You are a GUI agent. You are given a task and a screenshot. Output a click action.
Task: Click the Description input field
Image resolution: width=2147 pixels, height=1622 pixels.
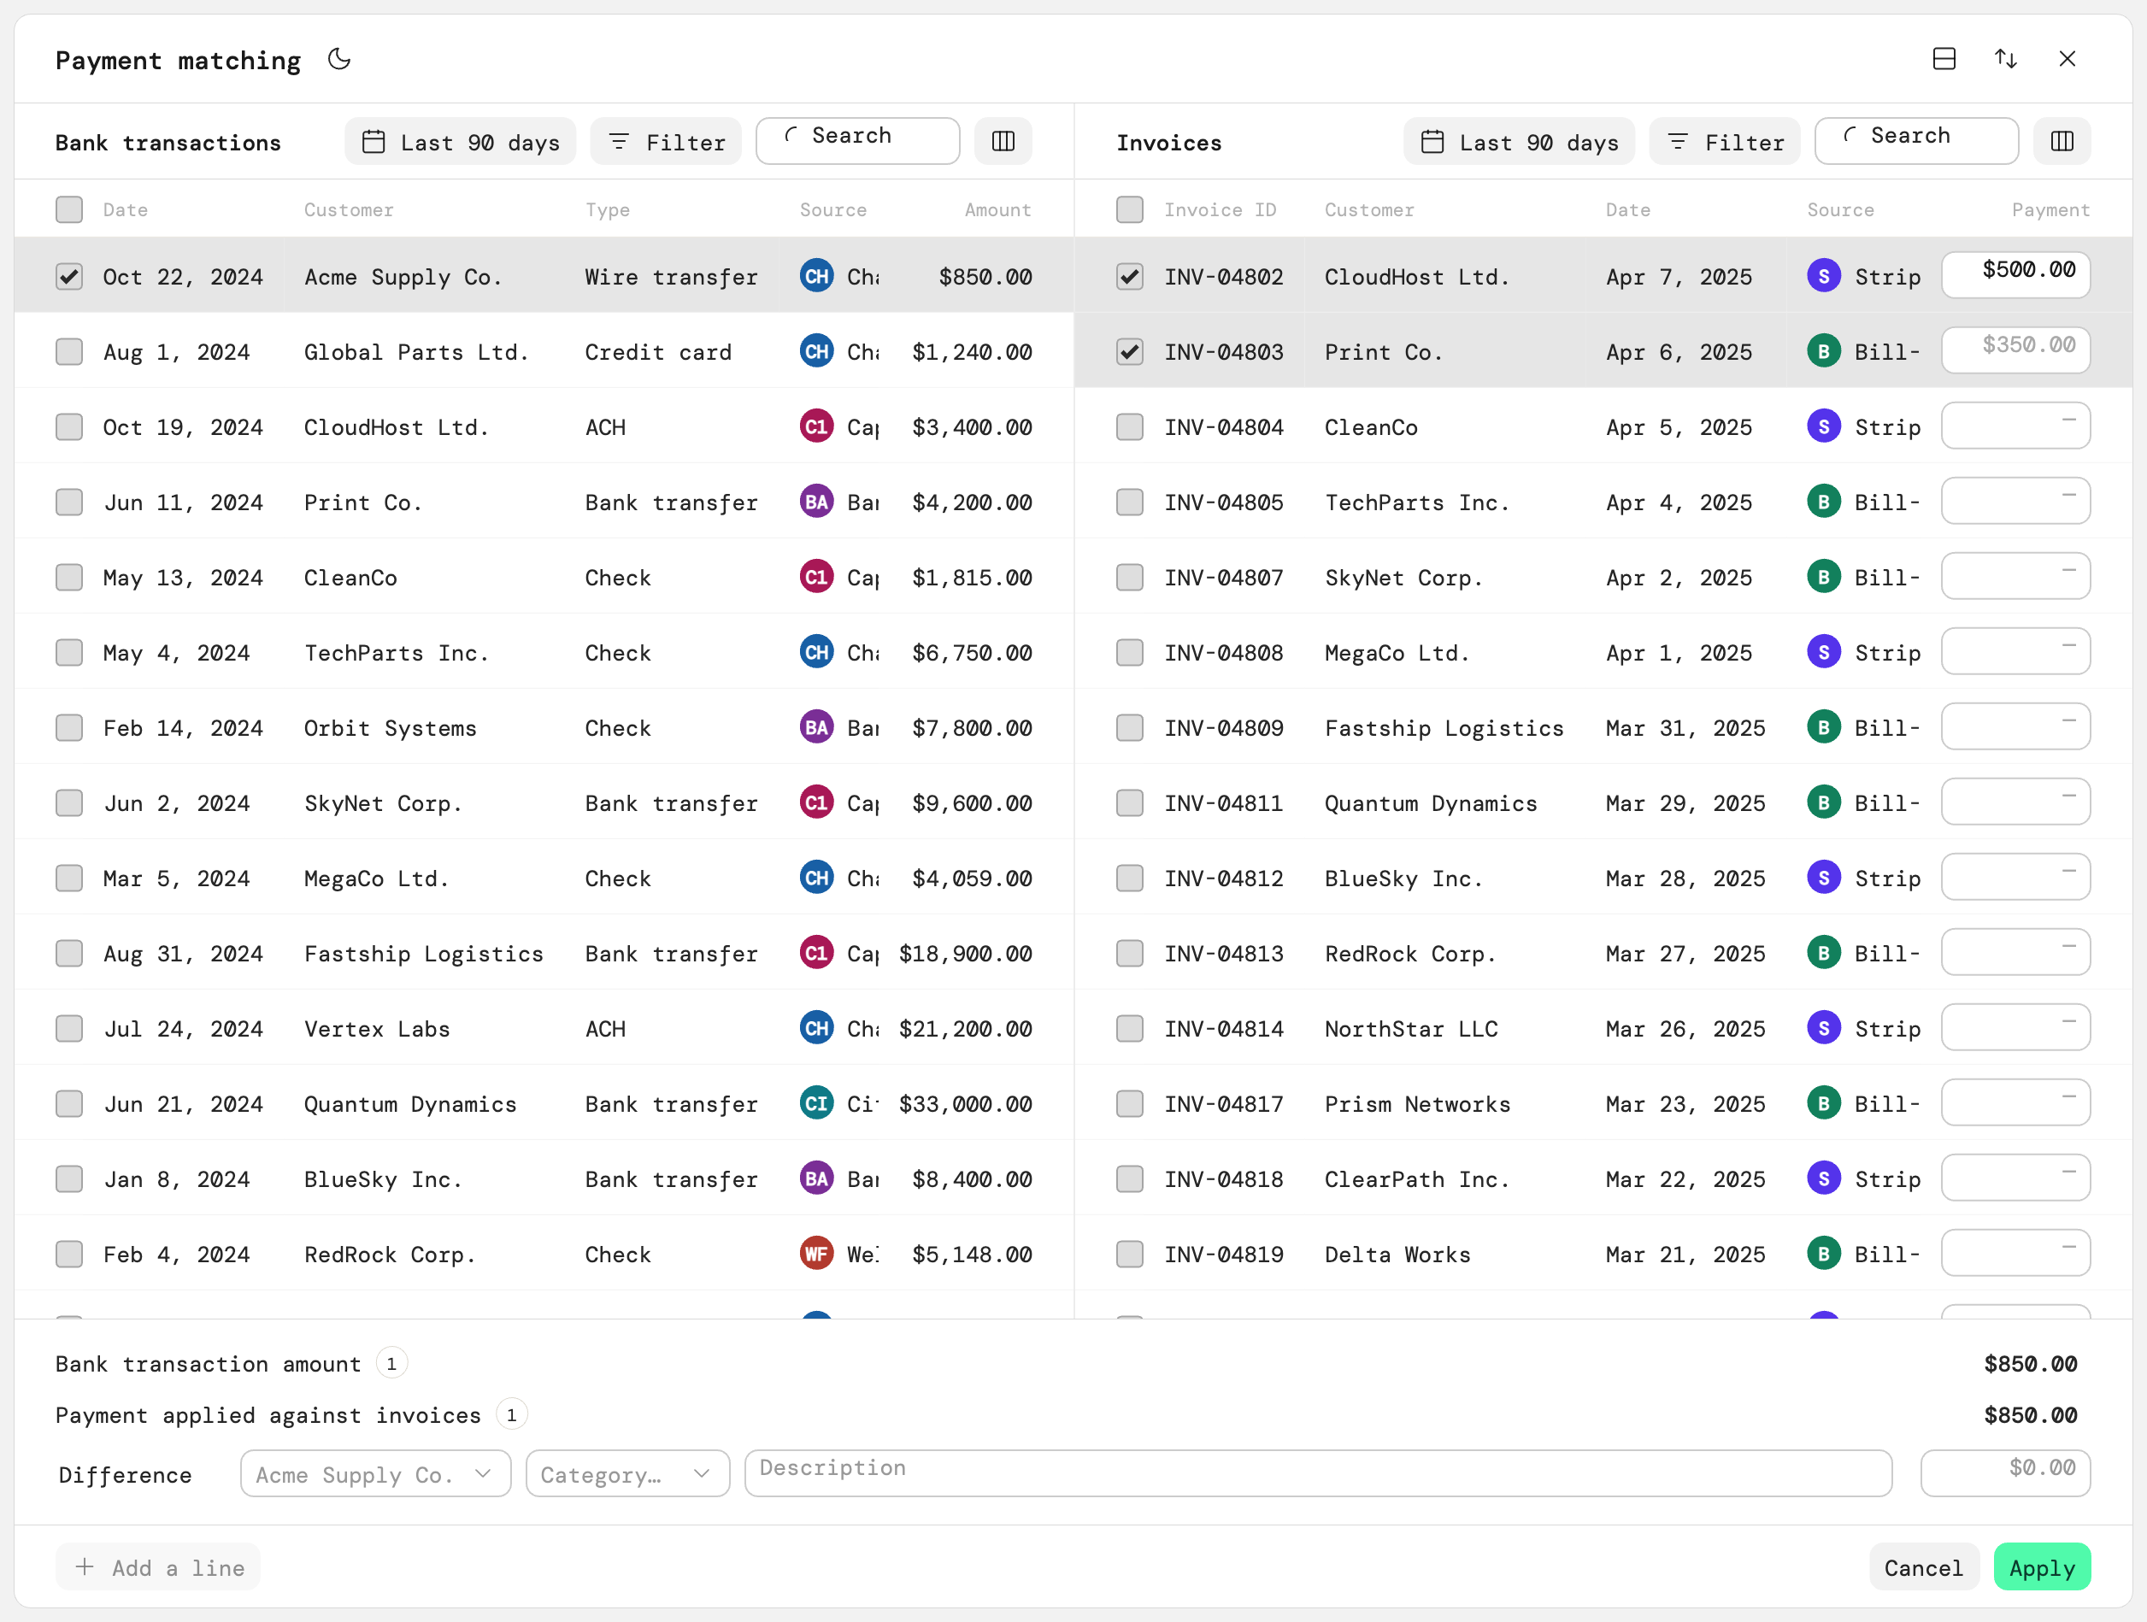(x=1318, y=1473)
